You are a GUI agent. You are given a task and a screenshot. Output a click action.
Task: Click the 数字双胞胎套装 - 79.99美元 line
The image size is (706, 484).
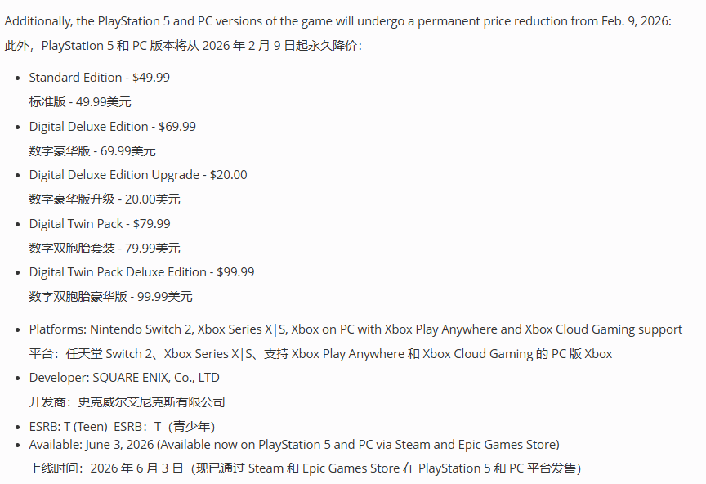pos(105,249)
